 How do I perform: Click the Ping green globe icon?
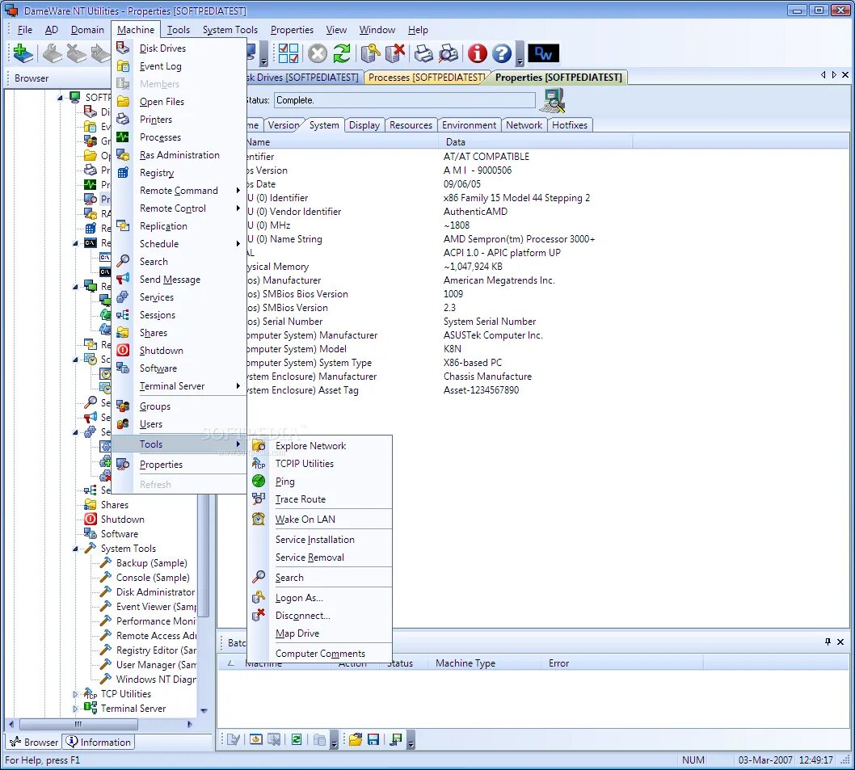point(259,481)
